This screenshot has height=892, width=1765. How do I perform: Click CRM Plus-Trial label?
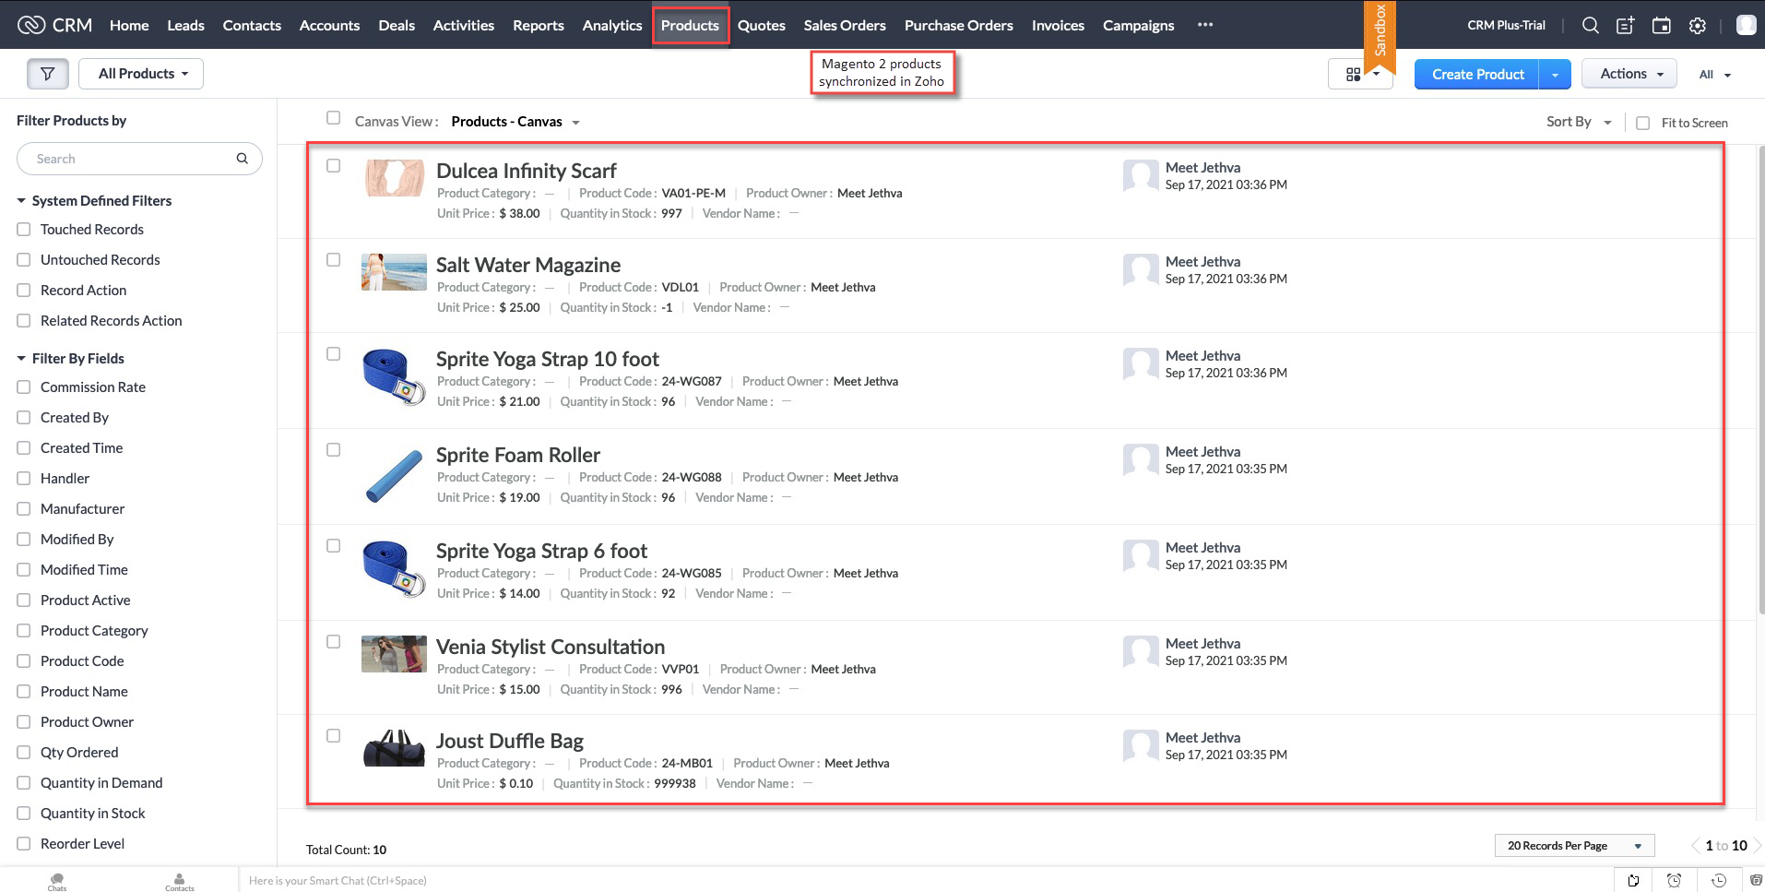click(1506, 25)
